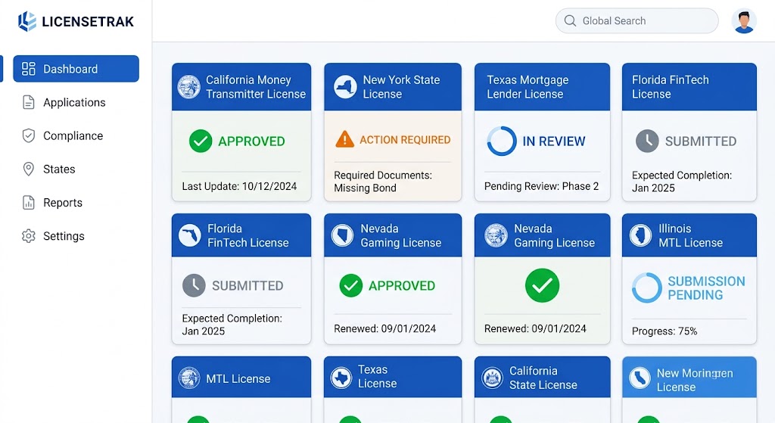Click the California State License seal icon
This screenshot has width=775, height=423.
tap(492, 378)
